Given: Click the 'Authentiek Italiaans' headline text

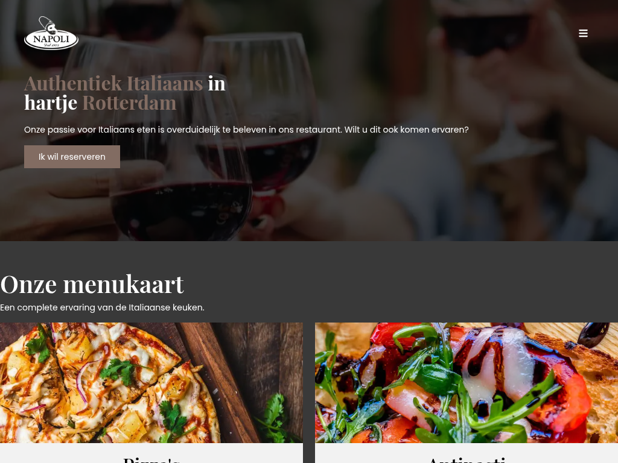Looking at the screenshot, I should click(113, 83).
